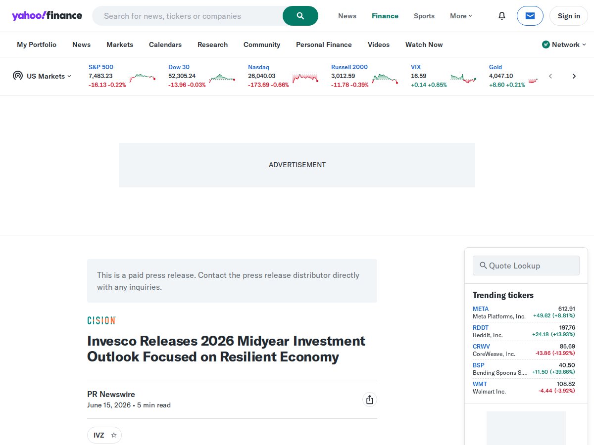Viewport: 594px width, 445px height.
Task: Click the Trending tickers heading
Action: [503, 295]
